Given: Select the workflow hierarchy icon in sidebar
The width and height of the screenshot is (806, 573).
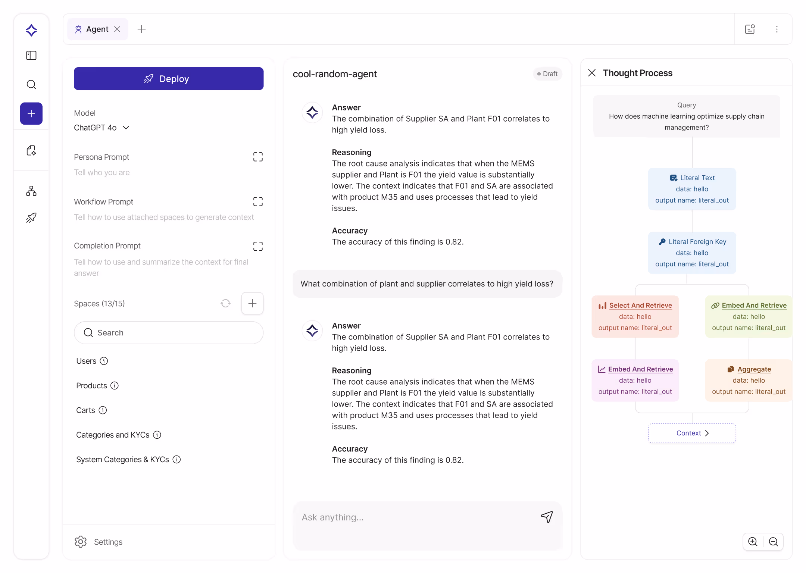Looking at the screenshot, I should click(31, 191).
